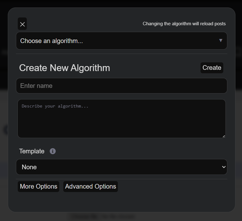Image resolution: width=242 pixels, height=221 pixels.
Task: Open the "Choose an algorithm..." dropdown
Action: (122, 41)
